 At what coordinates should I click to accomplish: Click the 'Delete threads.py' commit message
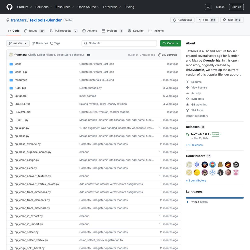coord(90,88)
